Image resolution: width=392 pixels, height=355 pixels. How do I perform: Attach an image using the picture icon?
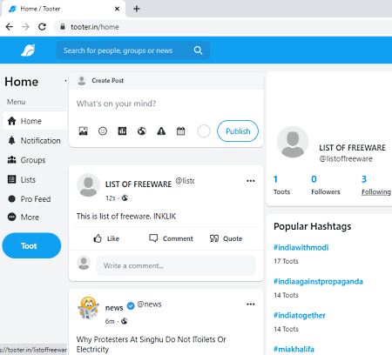pos(83,131)
